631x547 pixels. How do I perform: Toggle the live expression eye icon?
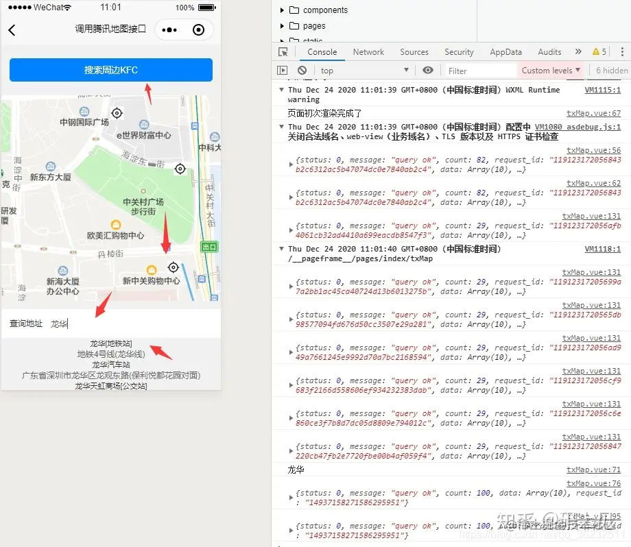[428, 71]
